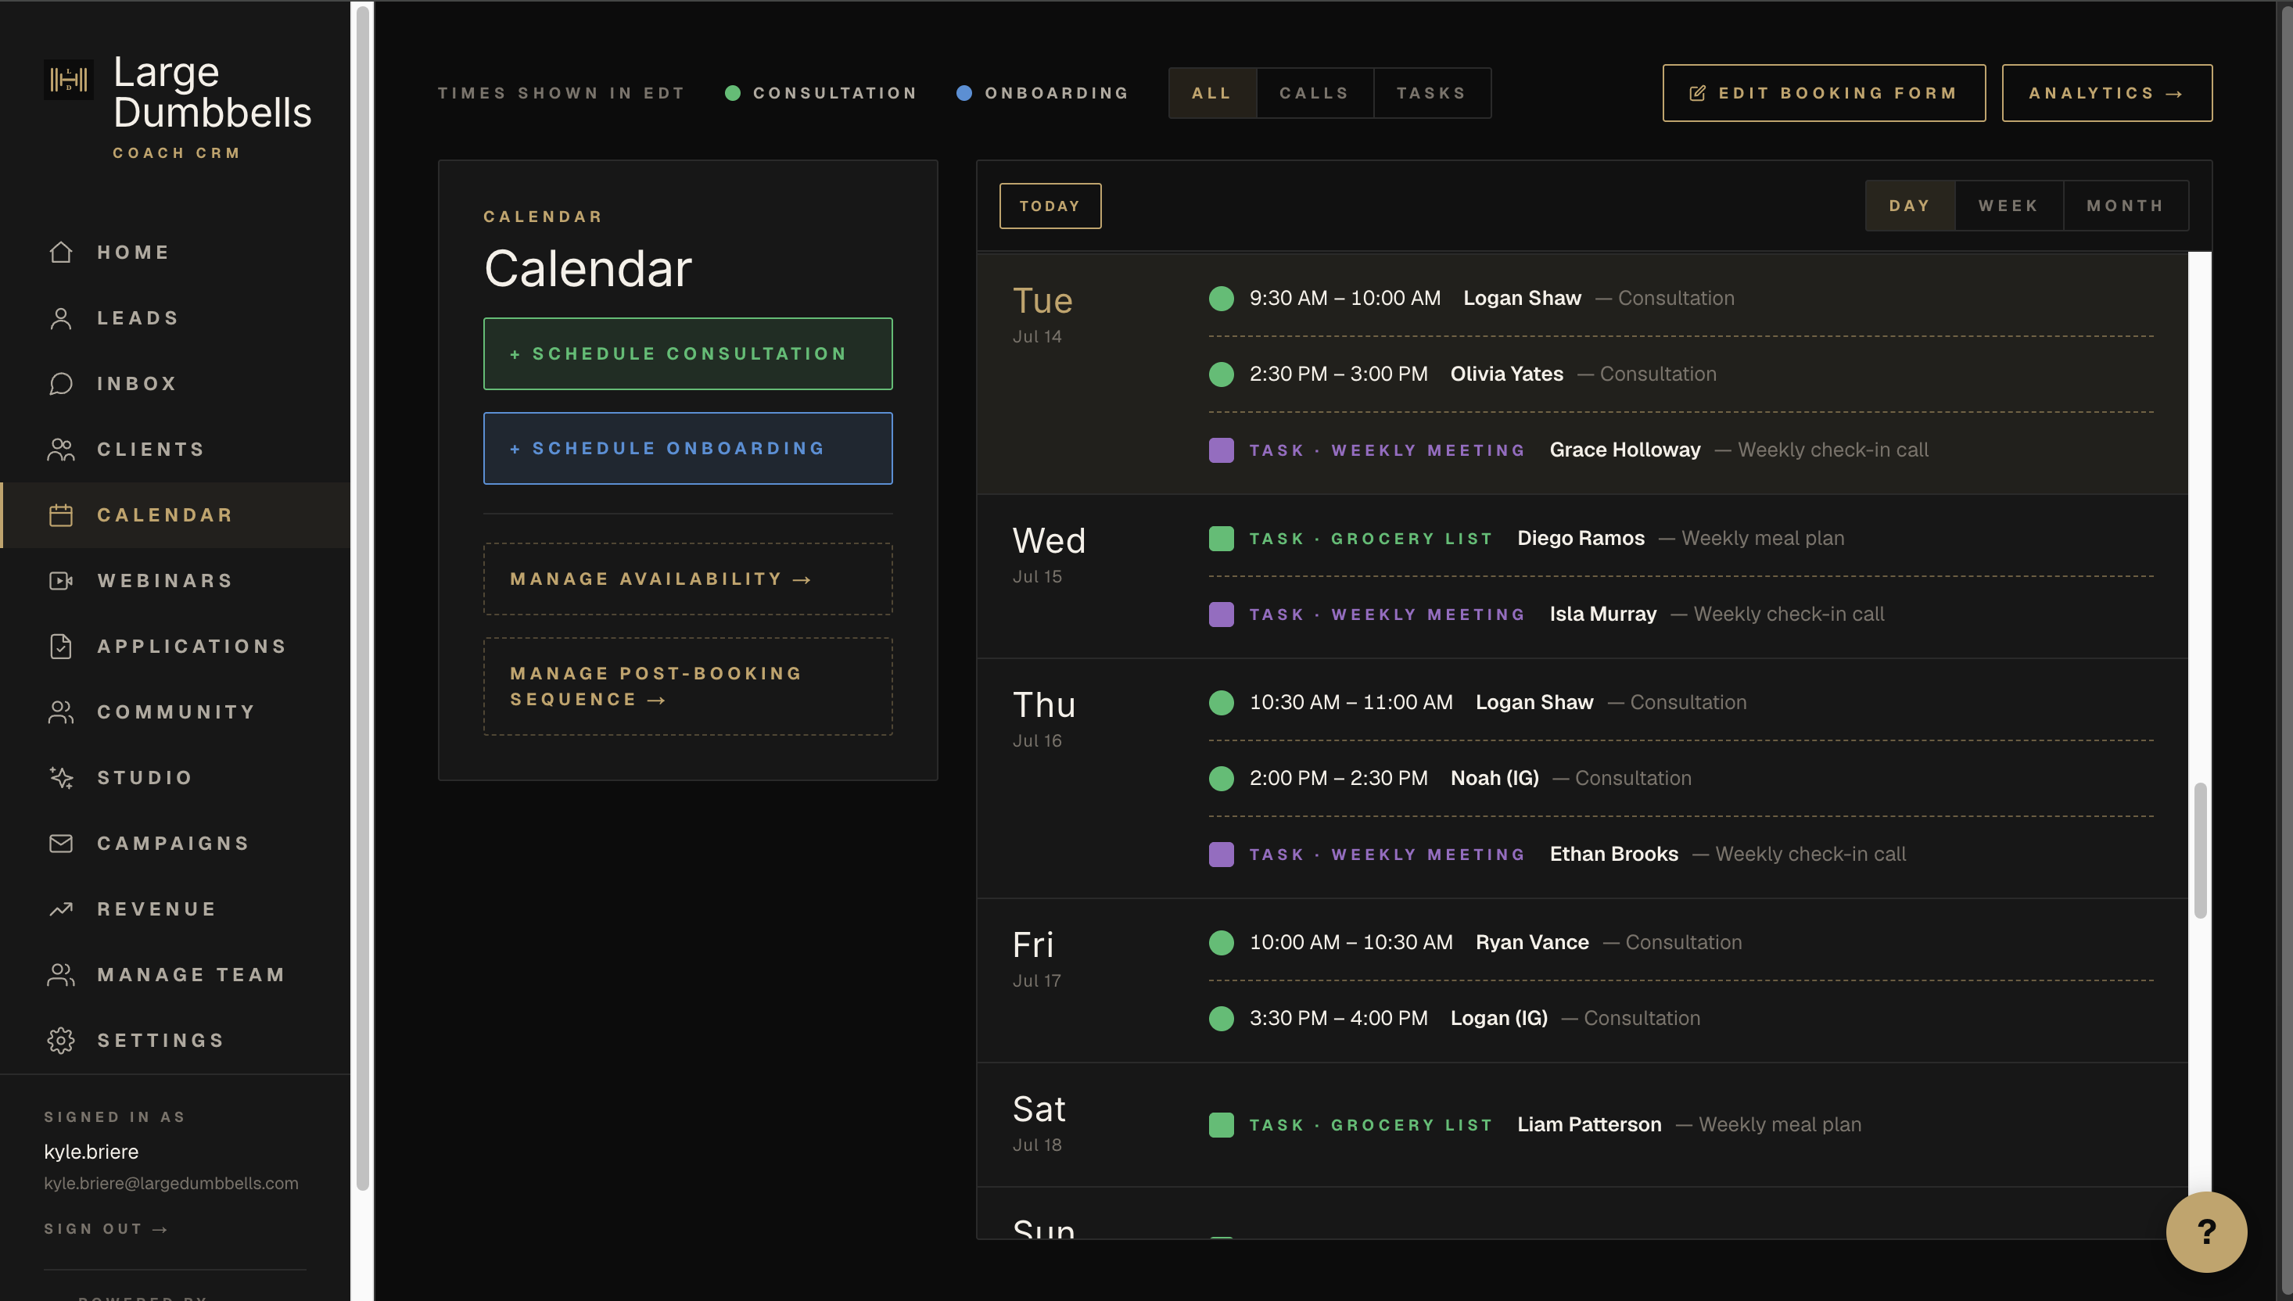
Task: Click the Wed Jul 15 day header
Action: 1049,554
